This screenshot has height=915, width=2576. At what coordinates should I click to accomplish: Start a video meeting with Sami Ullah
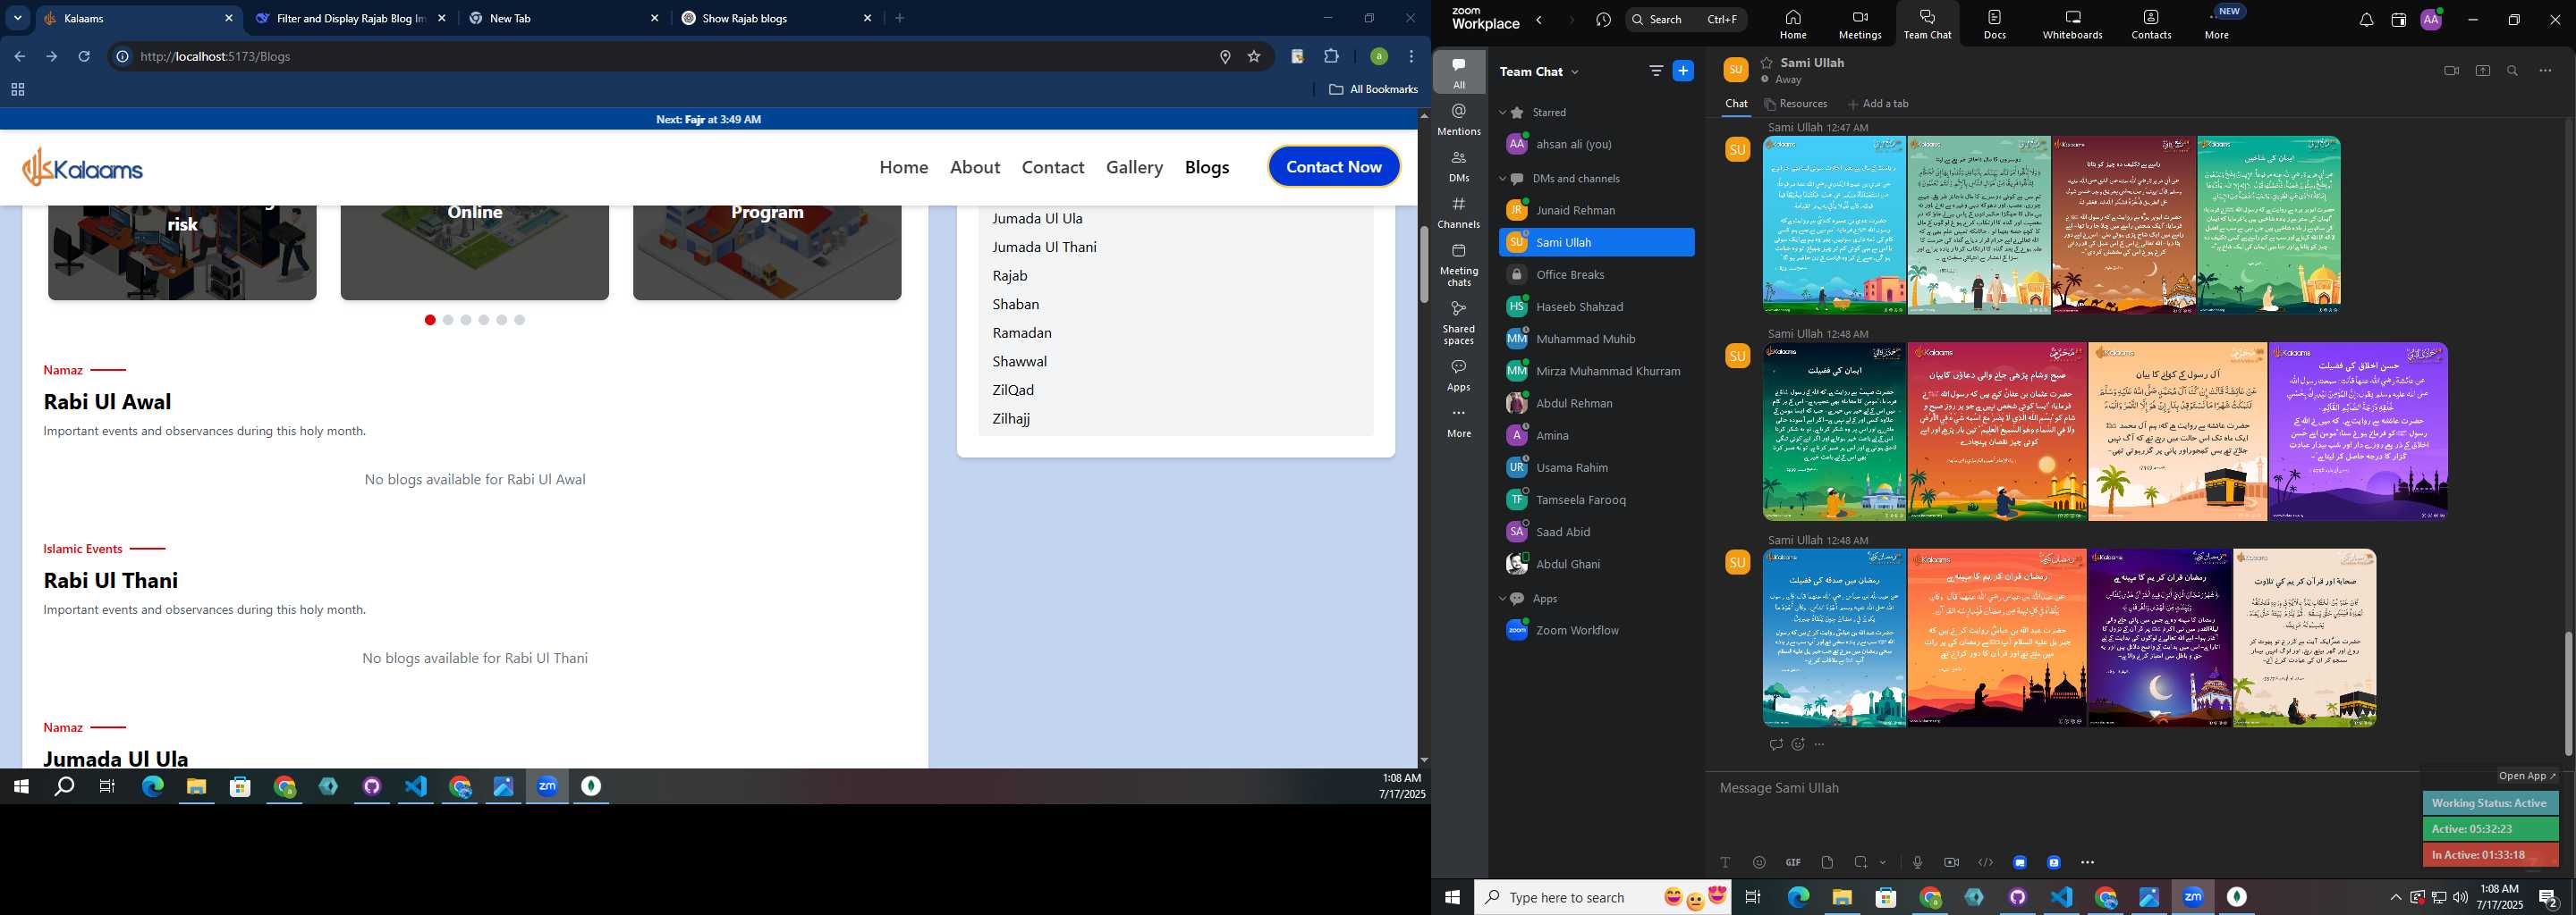[2451, 71]
